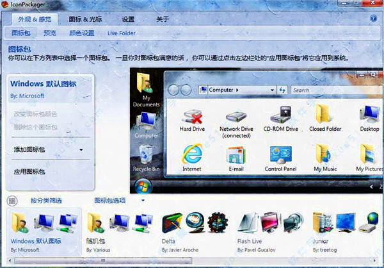384x268 pixels.
Task: Click By: treetog author text
Action: coord(324,250)
